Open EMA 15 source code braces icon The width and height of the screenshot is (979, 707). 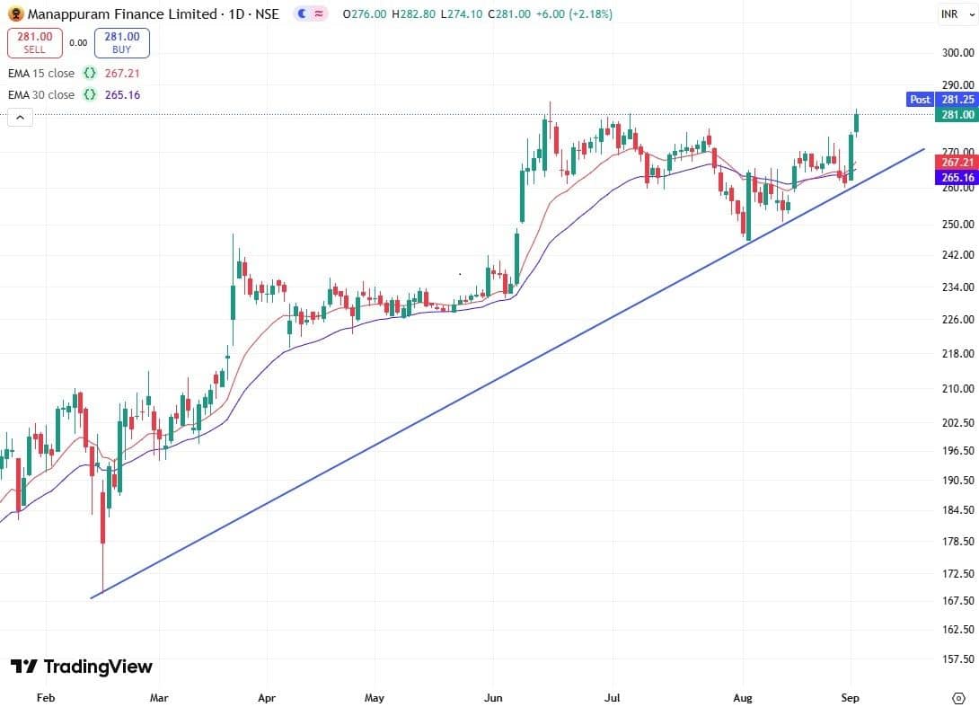(x=90, y=73)
